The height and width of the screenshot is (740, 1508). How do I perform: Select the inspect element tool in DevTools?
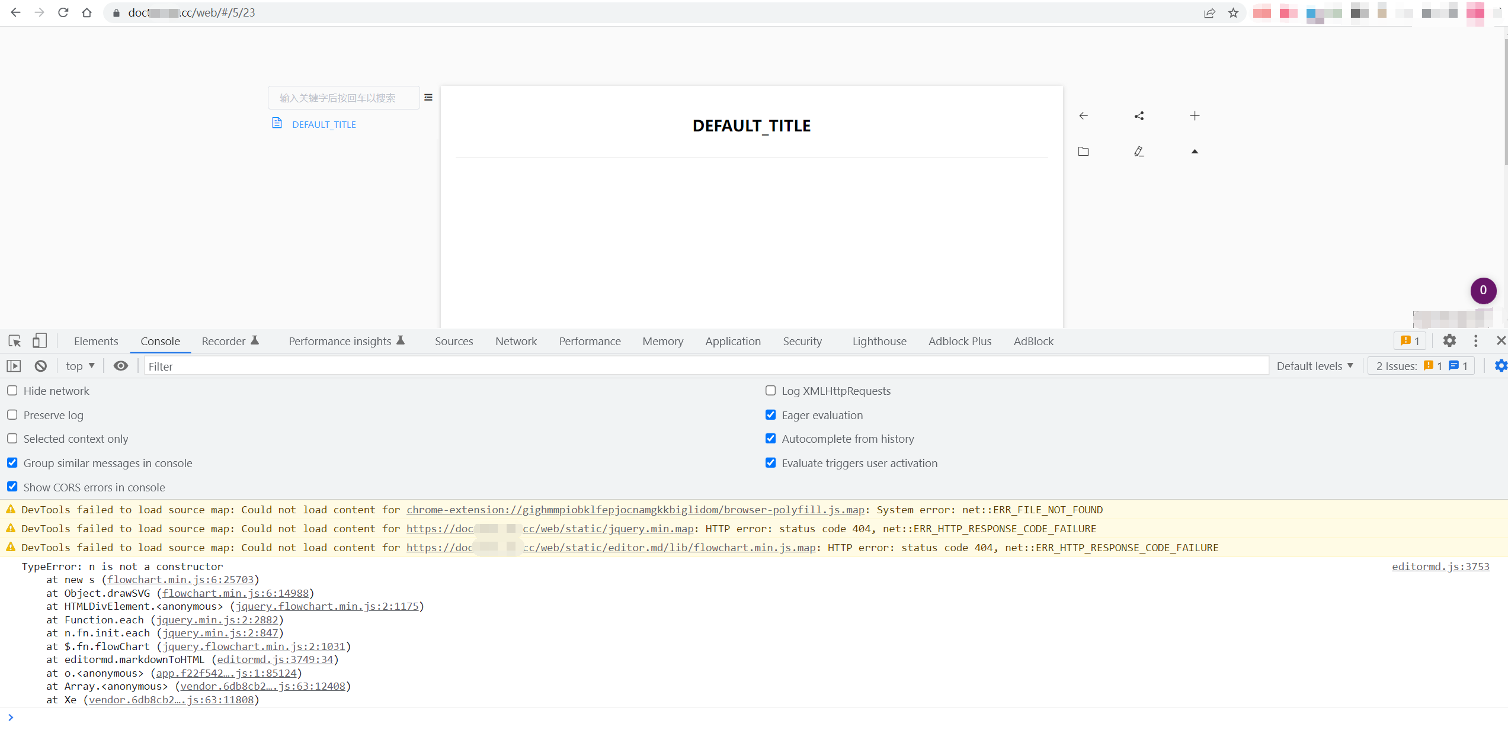pyautogui.click(x=14, y=341)
